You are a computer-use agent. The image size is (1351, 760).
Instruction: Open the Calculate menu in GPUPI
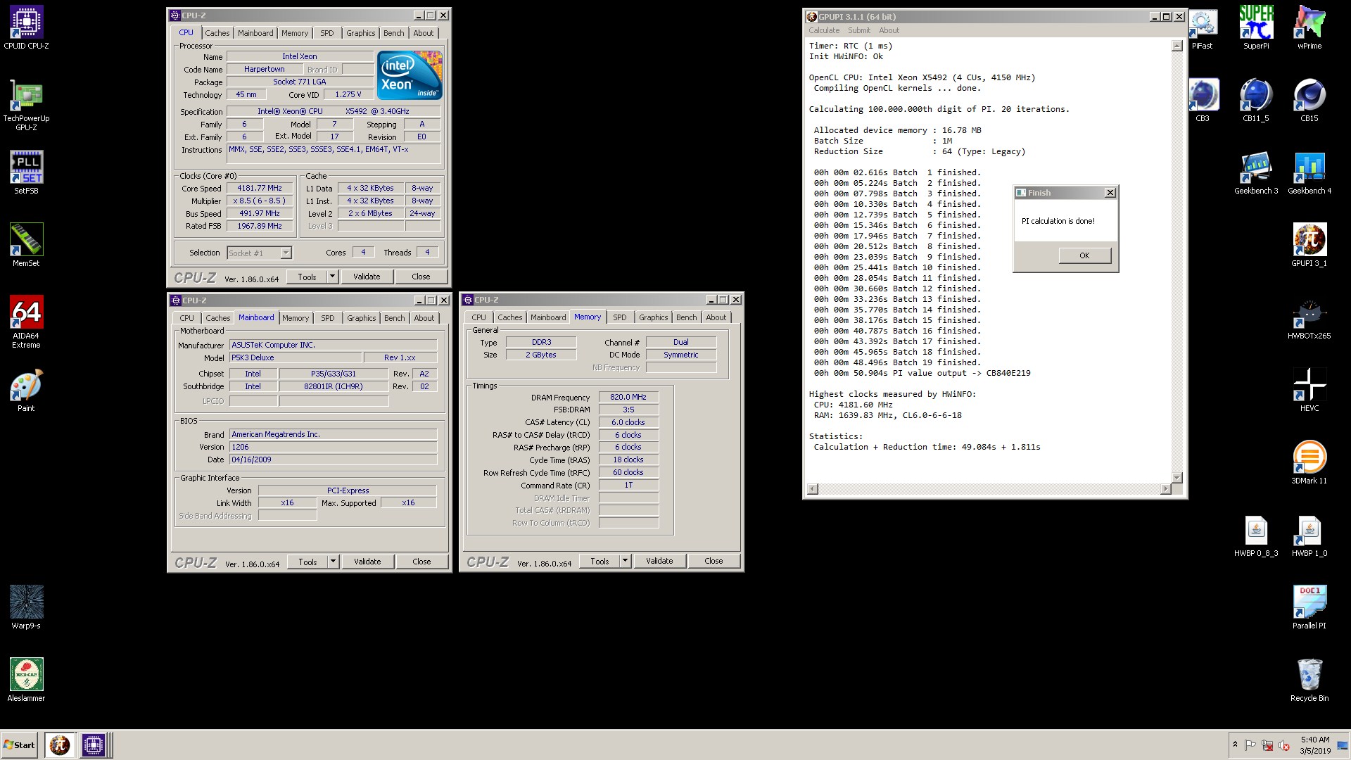[x=824, y=30]
